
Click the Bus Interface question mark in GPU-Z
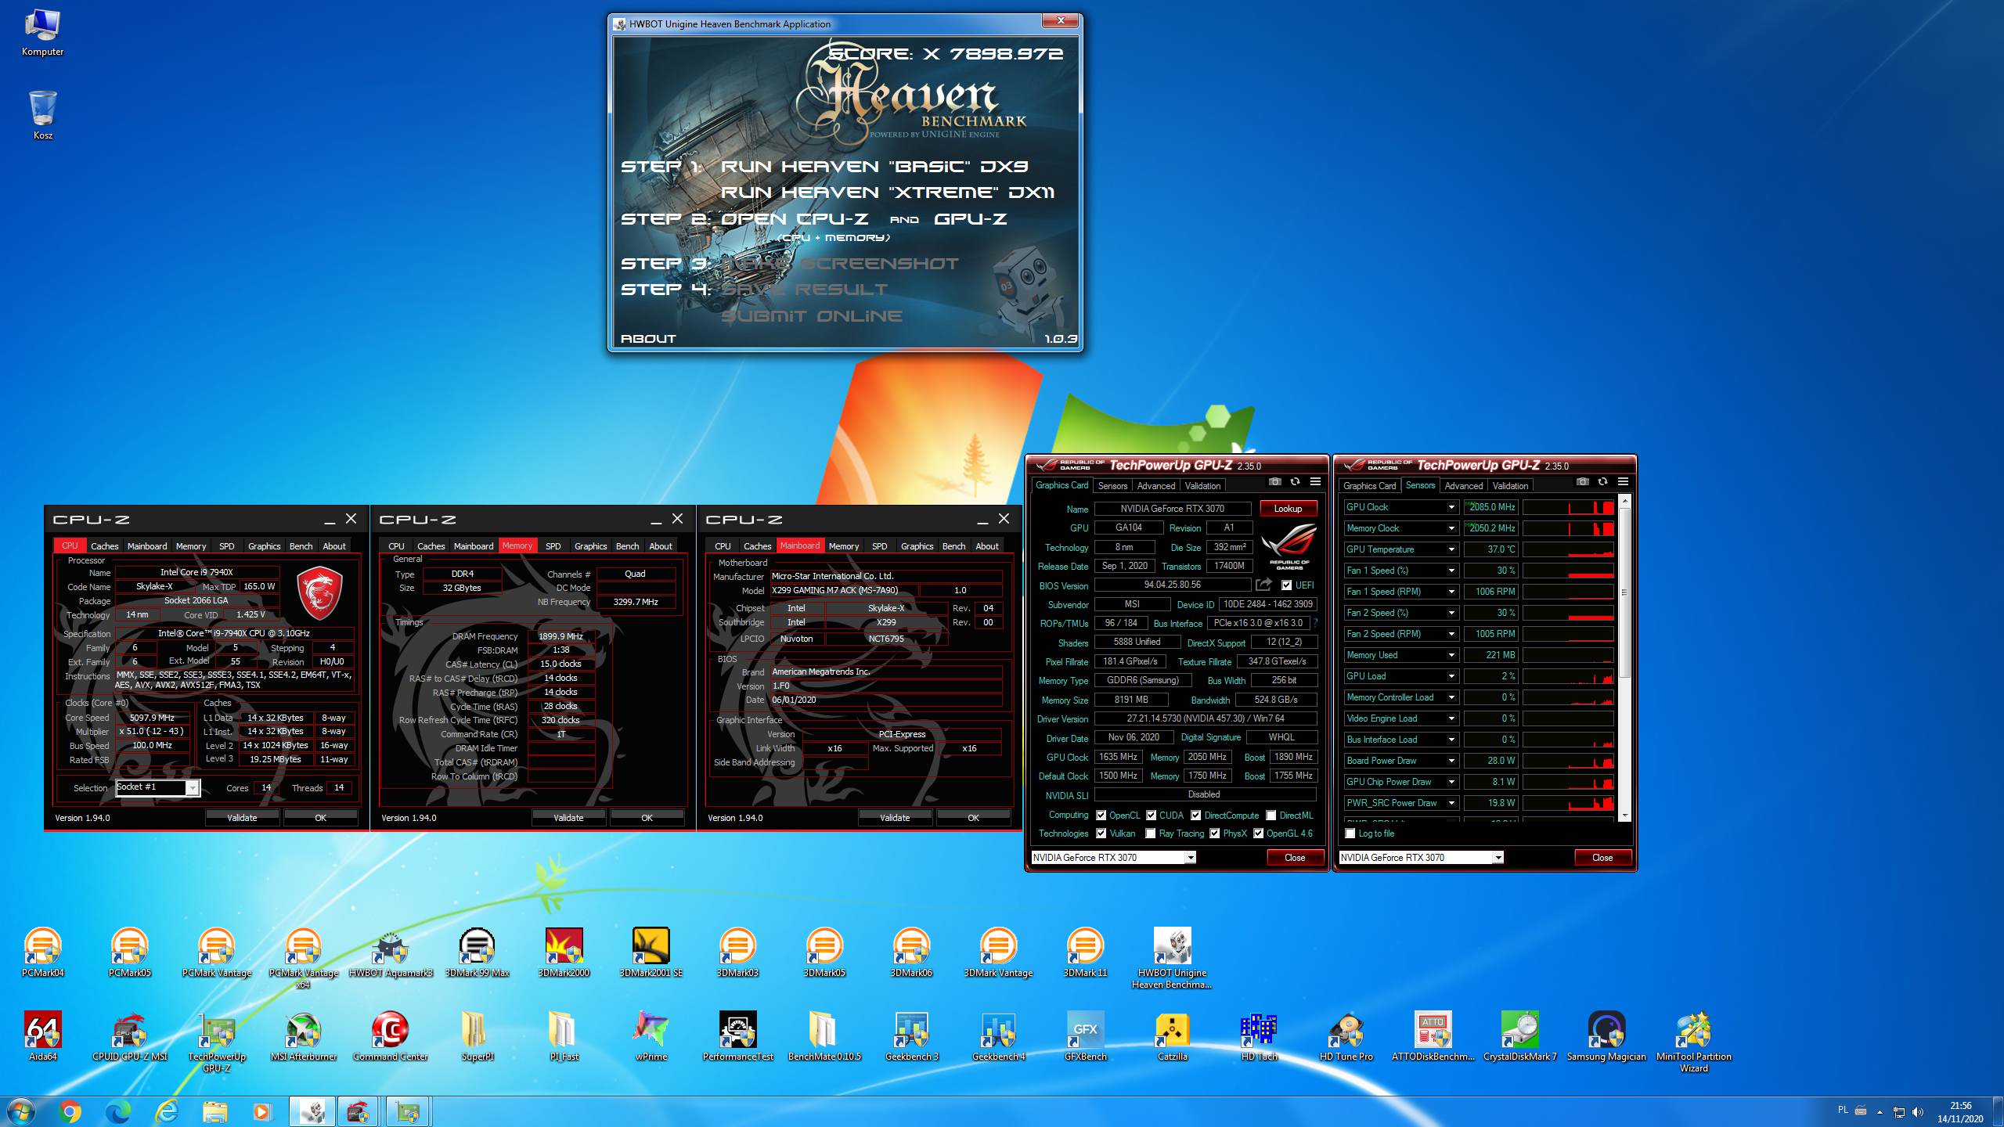click(x=1315, y=623)
